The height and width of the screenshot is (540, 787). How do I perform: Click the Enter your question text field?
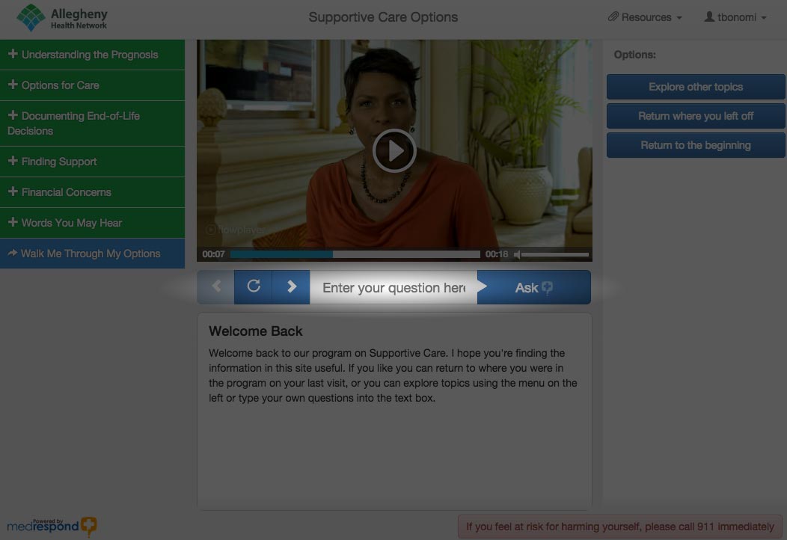[x=393, y=288]
